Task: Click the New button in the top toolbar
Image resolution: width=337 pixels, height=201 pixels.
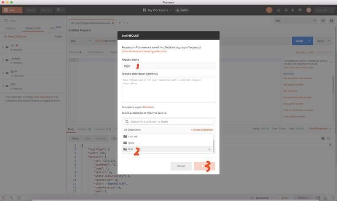Action: point(10,10)
